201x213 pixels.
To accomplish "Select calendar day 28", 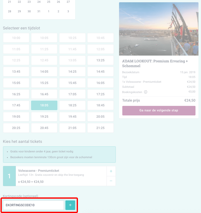I will click(10, 11).
